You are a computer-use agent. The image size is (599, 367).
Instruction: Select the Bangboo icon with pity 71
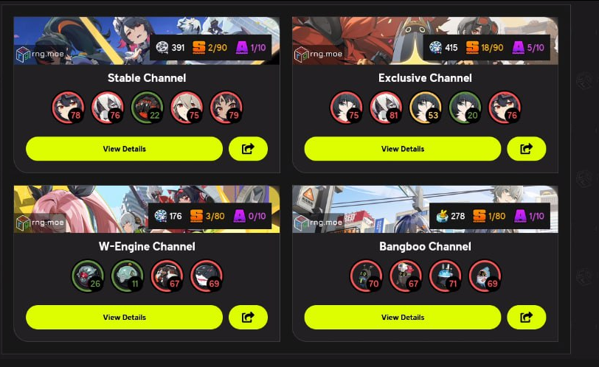(x=446, y=276)
